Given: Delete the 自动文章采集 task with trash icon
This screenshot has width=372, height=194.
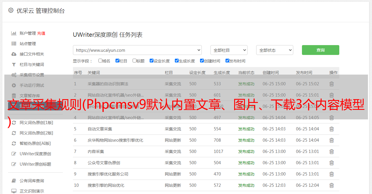Looking at the screenshot, I should [x=332, y=129].
